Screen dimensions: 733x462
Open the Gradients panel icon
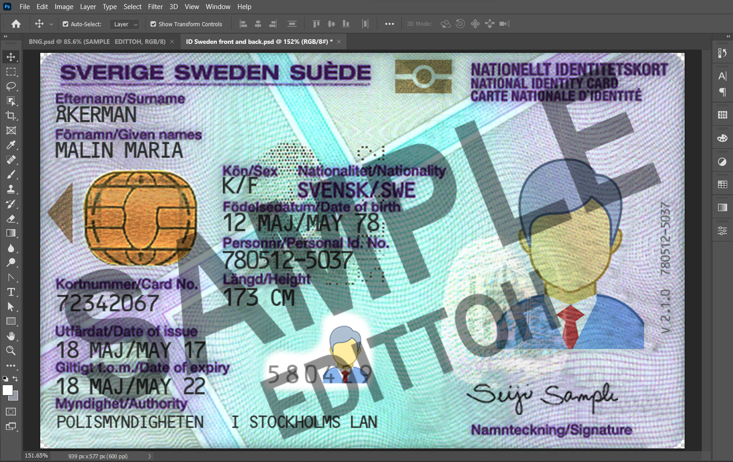click(723, 207)
